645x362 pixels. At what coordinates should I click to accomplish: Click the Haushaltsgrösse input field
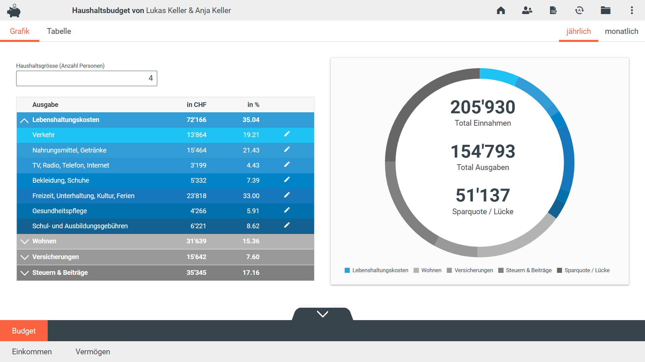[86, 78]
